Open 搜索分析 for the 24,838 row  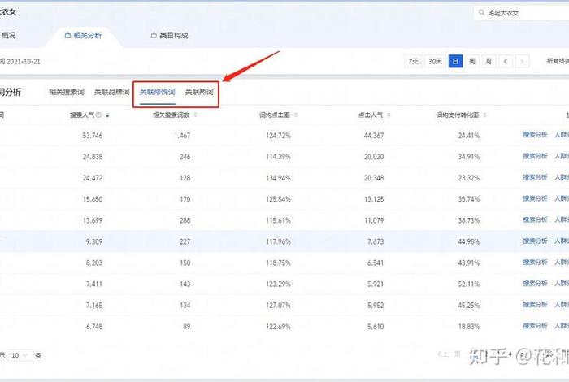pyautogui.click(x=535, y=156)
